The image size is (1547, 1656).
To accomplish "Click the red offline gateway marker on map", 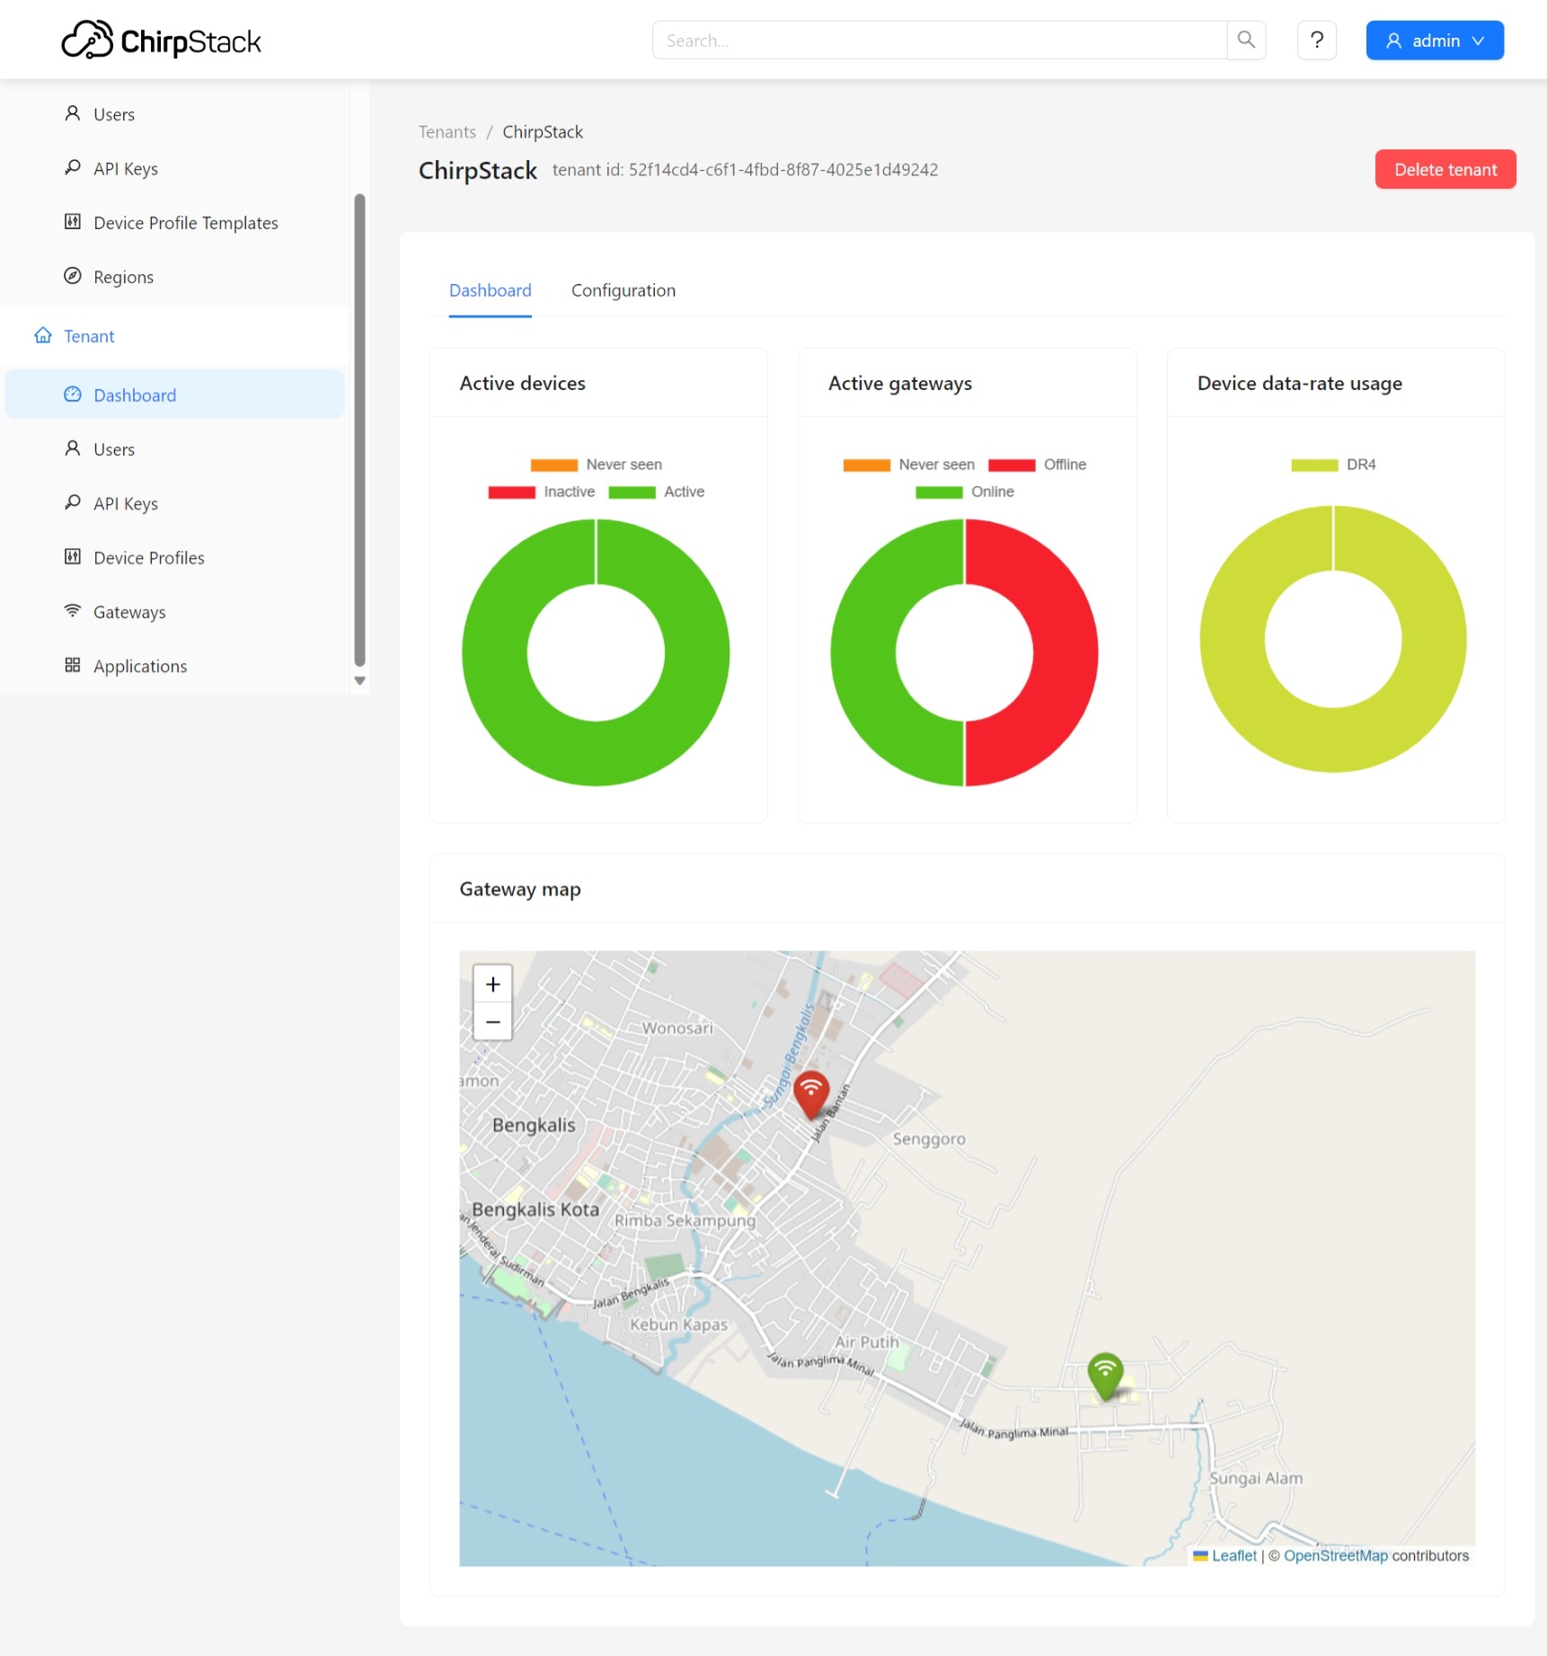I will point(810,1094).
